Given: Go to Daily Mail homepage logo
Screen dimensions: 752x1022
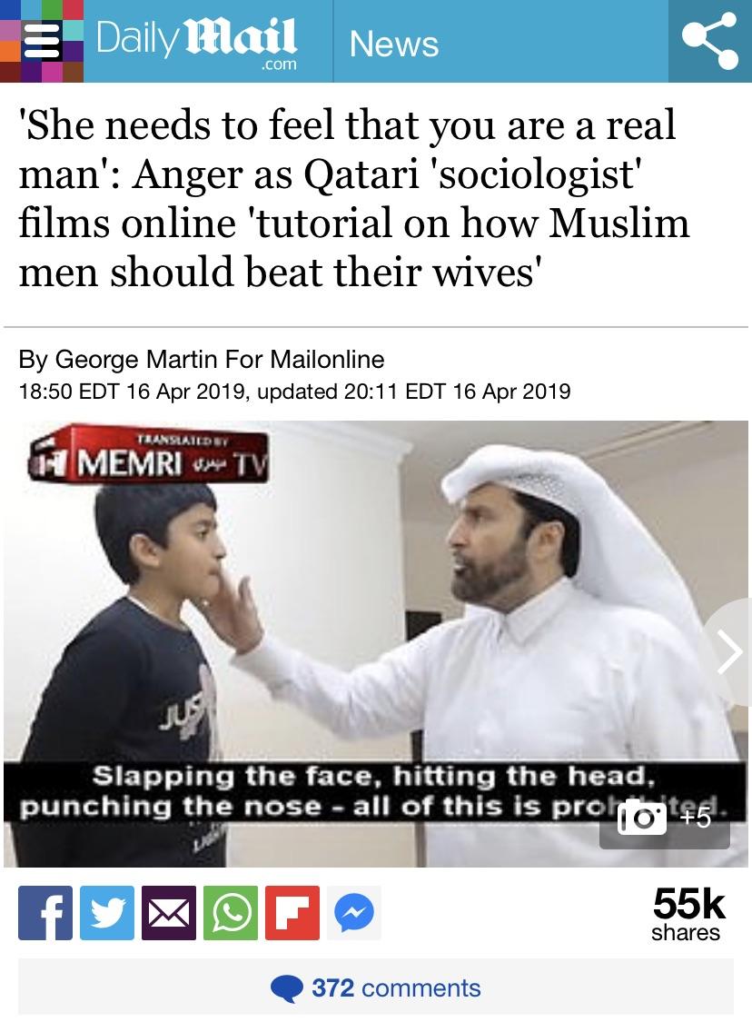Looking at the screenshot, I should pos(196,41).
